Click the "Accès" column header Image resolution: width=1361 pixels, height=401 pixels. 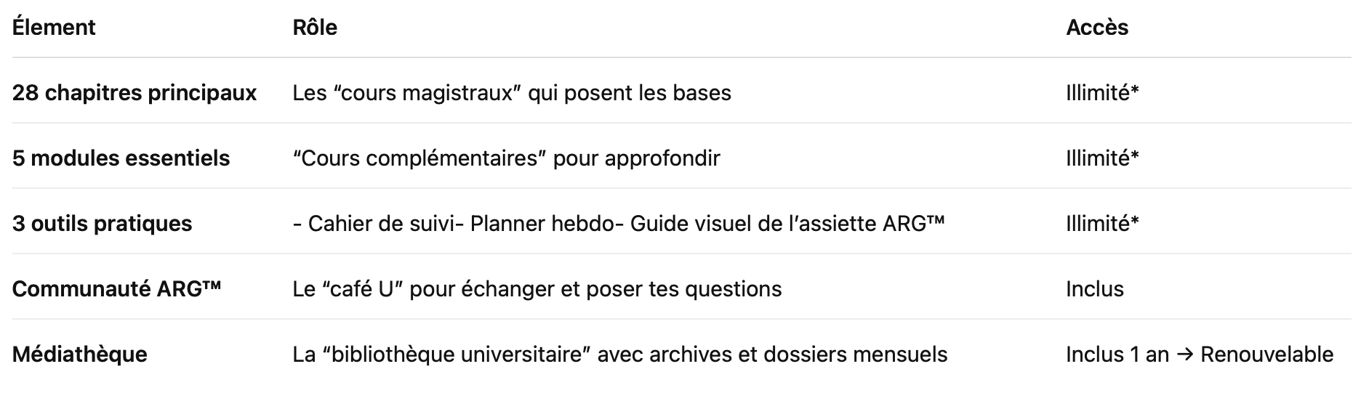(x=1097, y=28)
